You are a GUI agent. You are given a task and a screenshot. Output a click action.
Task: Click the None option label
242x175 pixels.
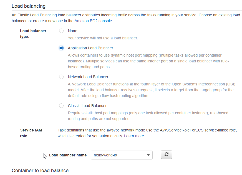point(72,31)
